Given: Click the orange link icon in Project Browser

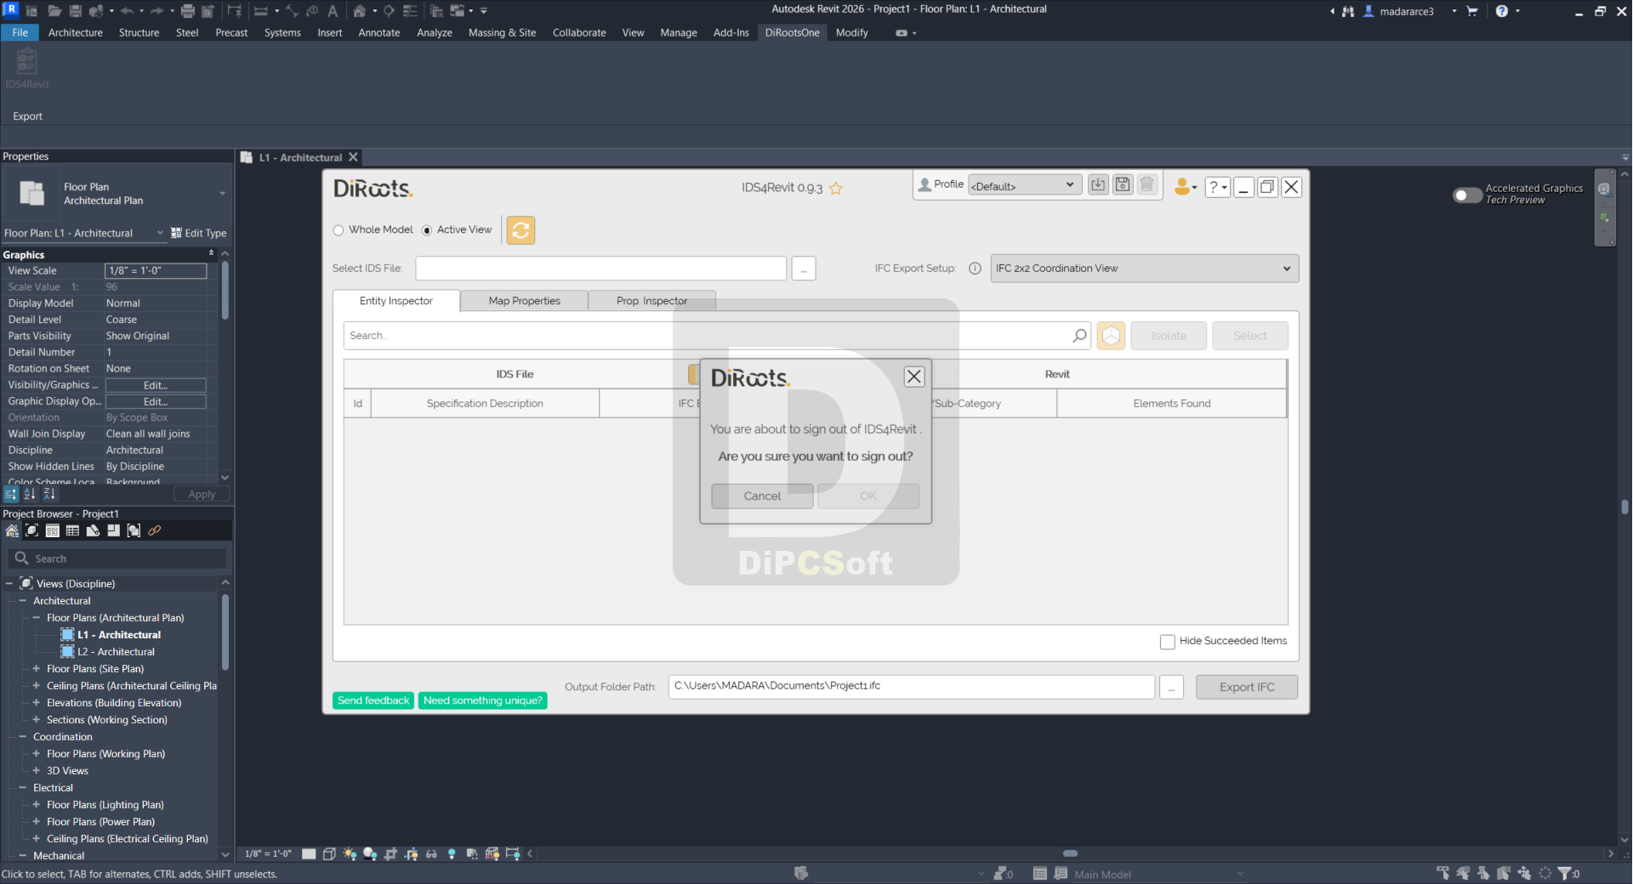Looking at the screenshot, I should pos(154,530).
